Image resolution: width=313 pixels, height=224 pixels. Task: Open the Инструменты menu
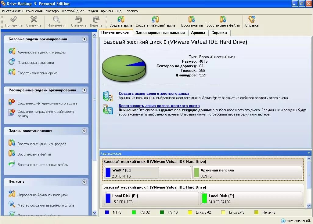click(x=13, y=11)
